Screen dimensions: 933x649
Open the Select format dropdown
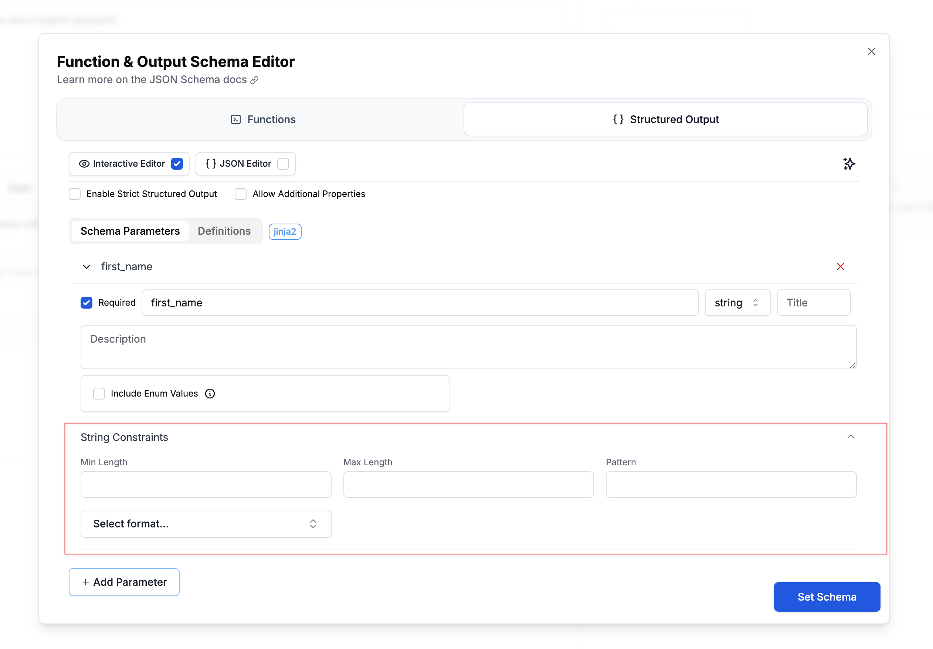pyautogui.click(x=206, y=523)
